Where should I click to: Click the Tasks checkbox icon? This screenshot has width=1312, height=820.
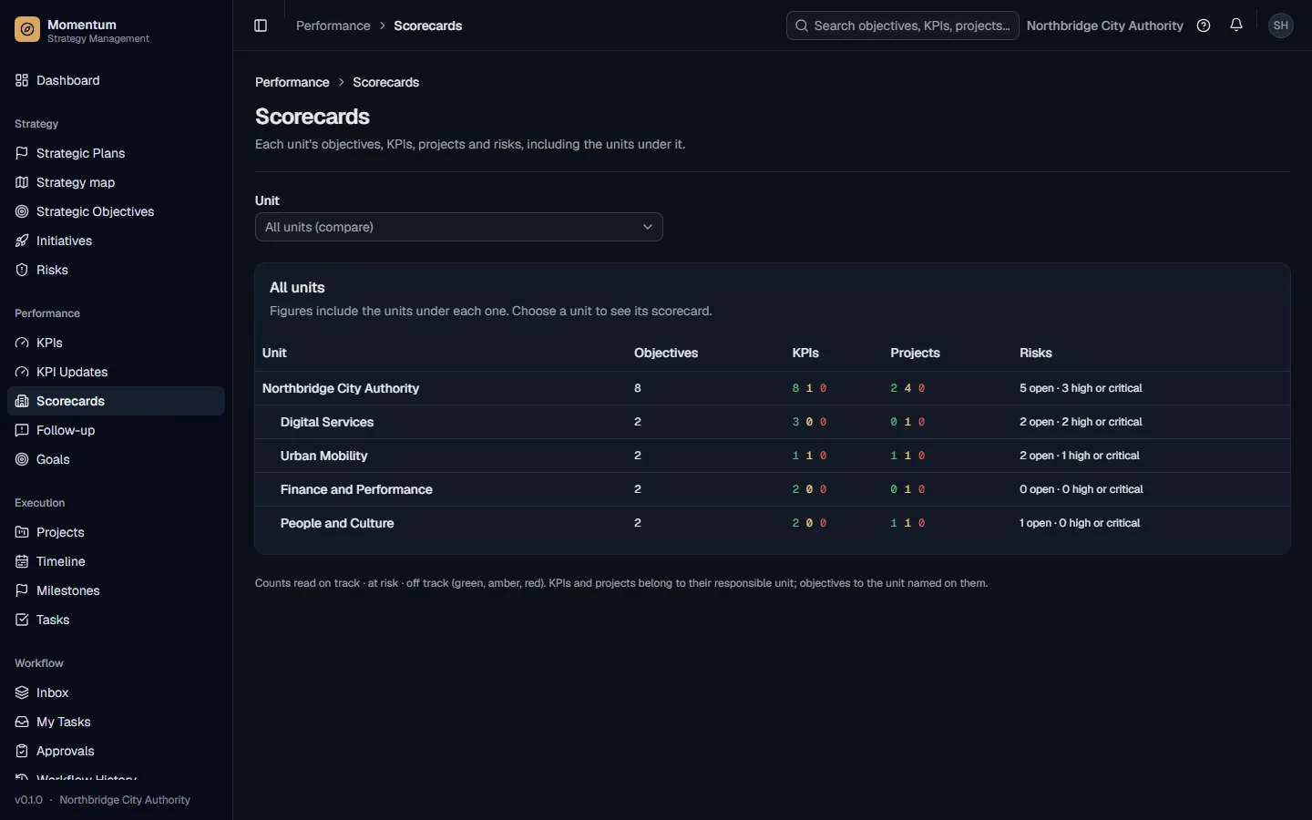[x=22, y=620]
